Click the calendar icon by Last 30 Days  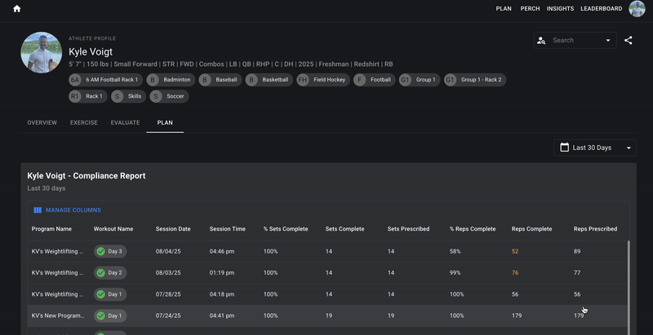(564, 148)
